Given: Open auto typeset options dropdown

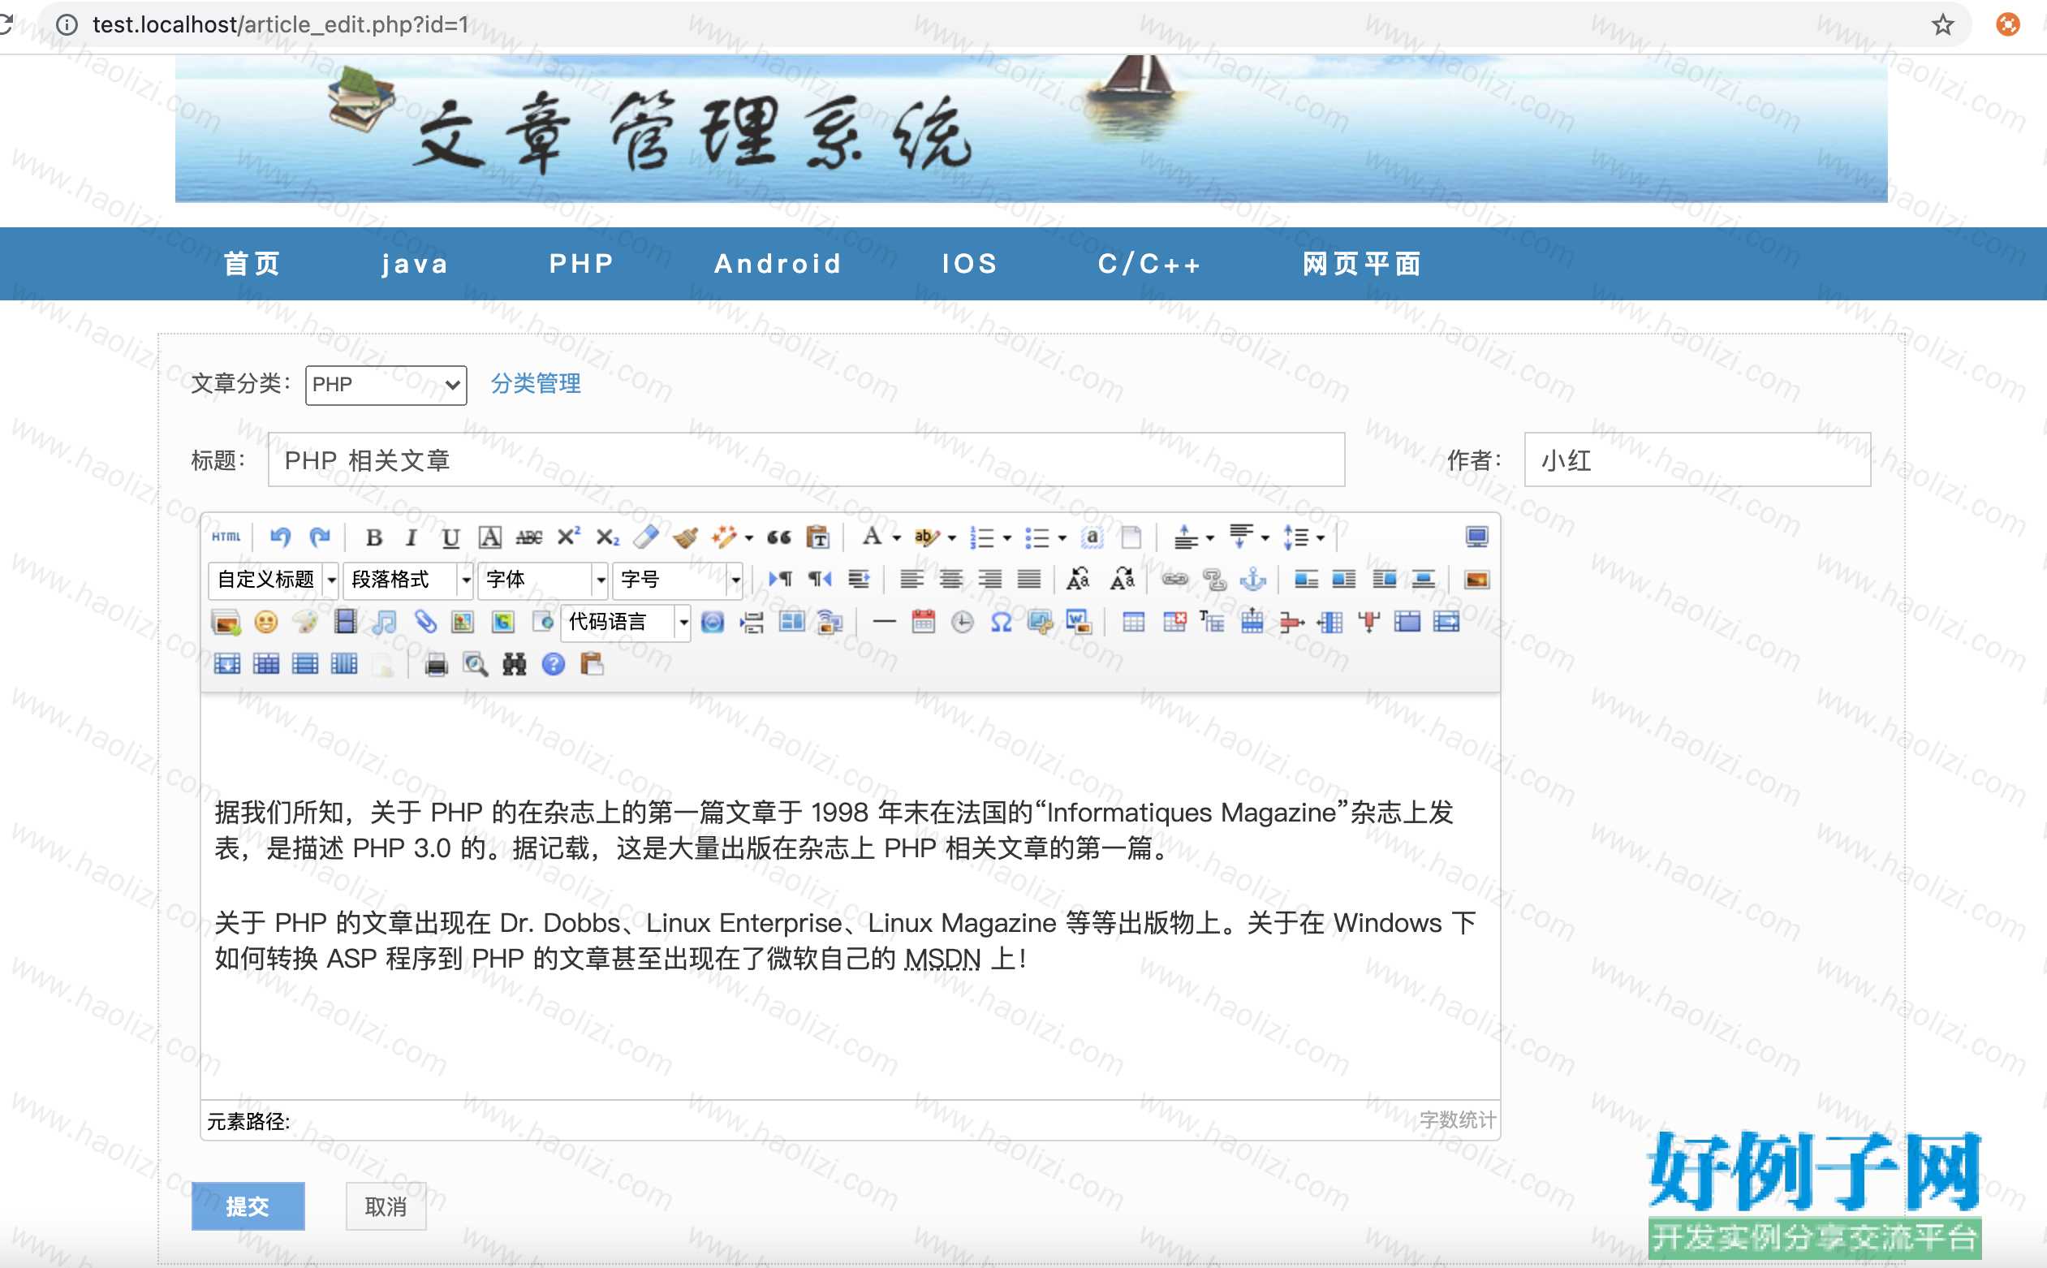Looking at the screenshot, I should 748,537.
